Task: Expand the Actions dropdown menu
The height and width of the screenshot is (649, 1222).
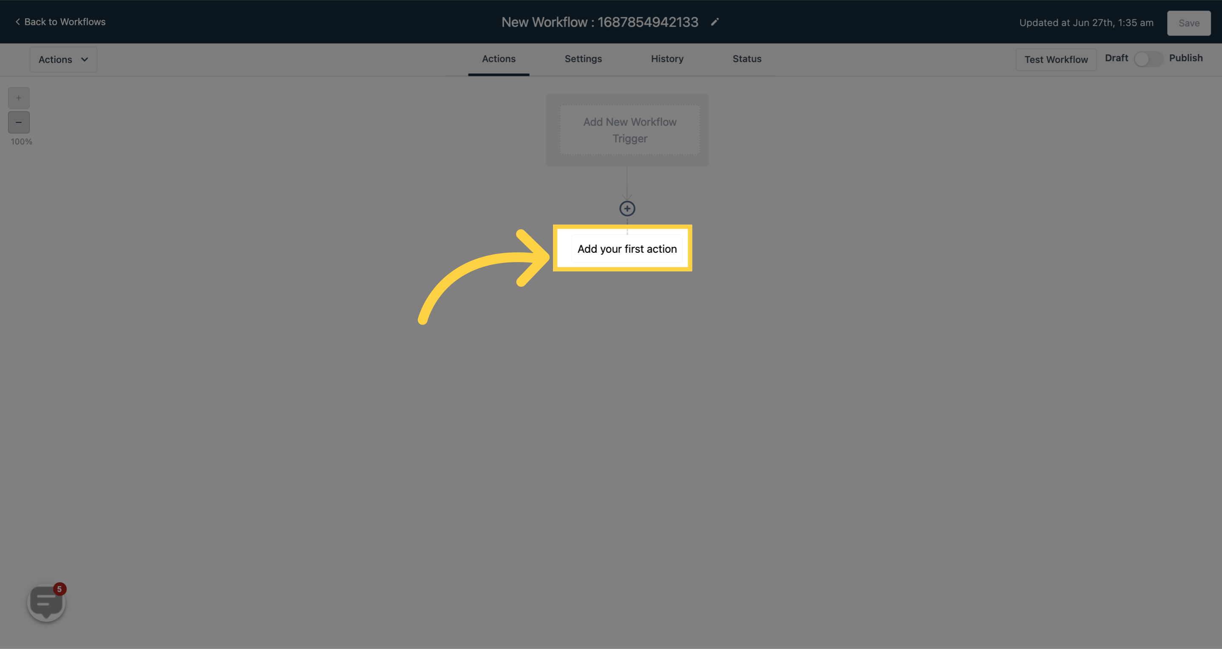Action: (x=63, y=59)
